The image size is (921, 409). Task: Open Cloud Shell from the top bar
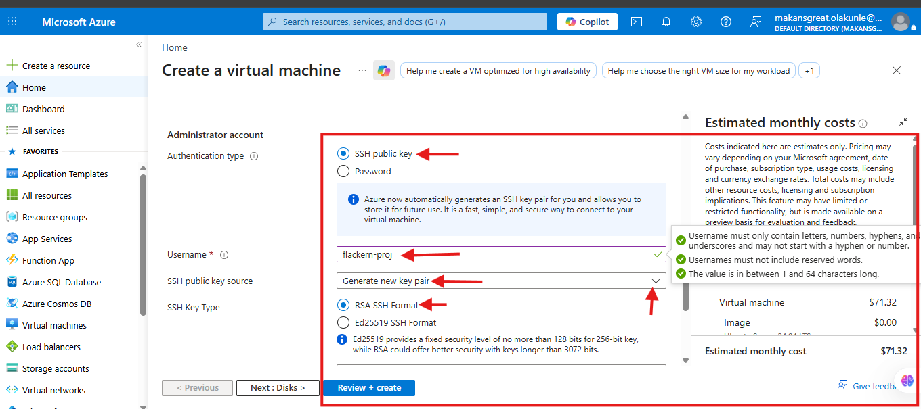tap(637, 22)
